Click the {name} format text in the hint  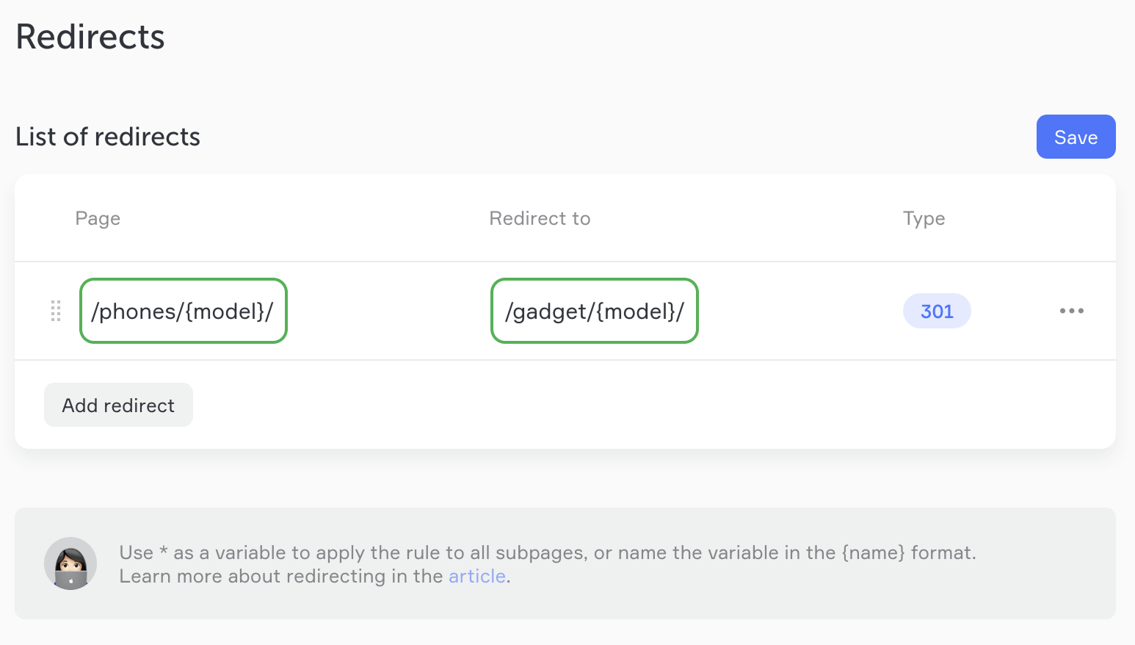coord(874,552)
